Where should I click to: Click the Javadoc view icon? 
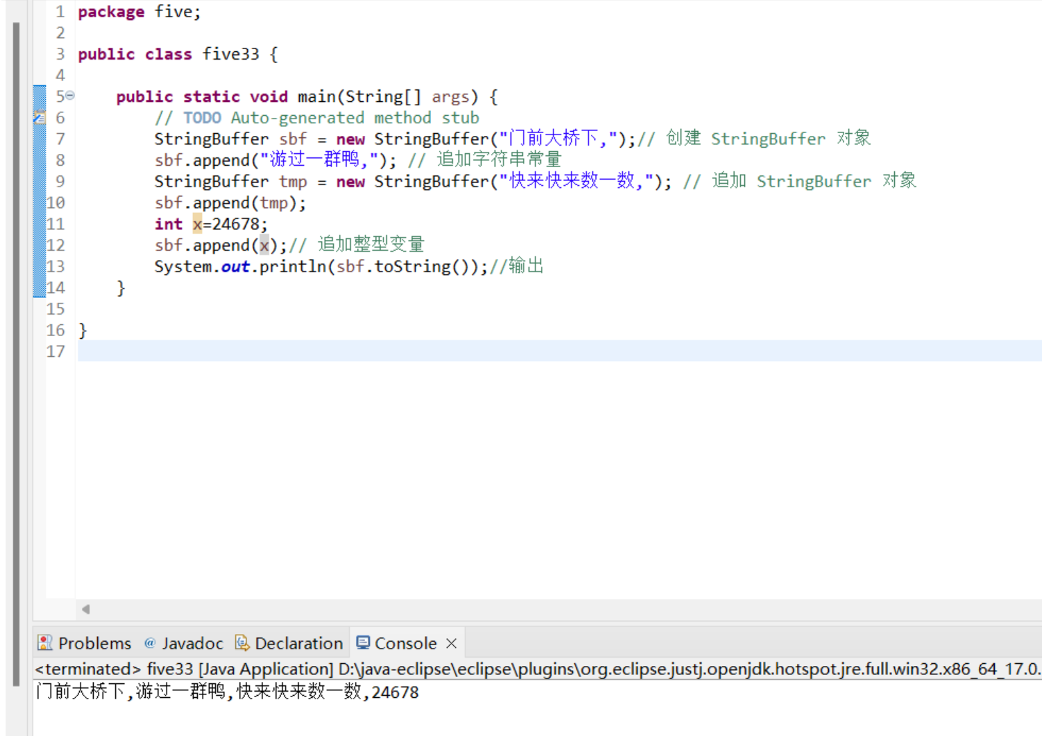[149, 642]
